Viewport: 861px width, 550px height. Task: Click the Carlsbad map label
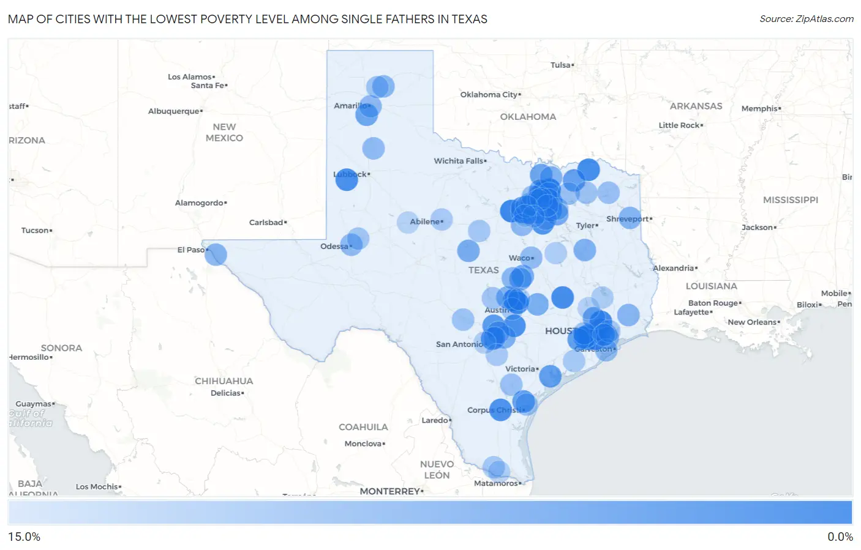point(266,223)
